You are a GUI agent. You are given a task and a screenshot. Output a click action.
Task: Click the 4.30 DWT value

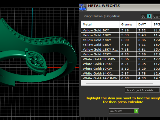point(142,78)
